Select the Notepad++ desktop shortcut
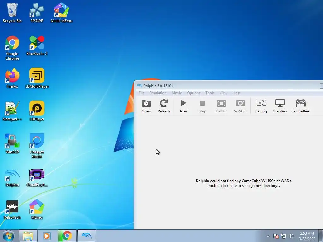This screenshot has width=323, height=242. (12, 111)
